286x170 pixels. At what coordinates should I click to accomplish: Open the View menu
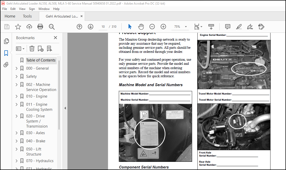tap(22, 9)
